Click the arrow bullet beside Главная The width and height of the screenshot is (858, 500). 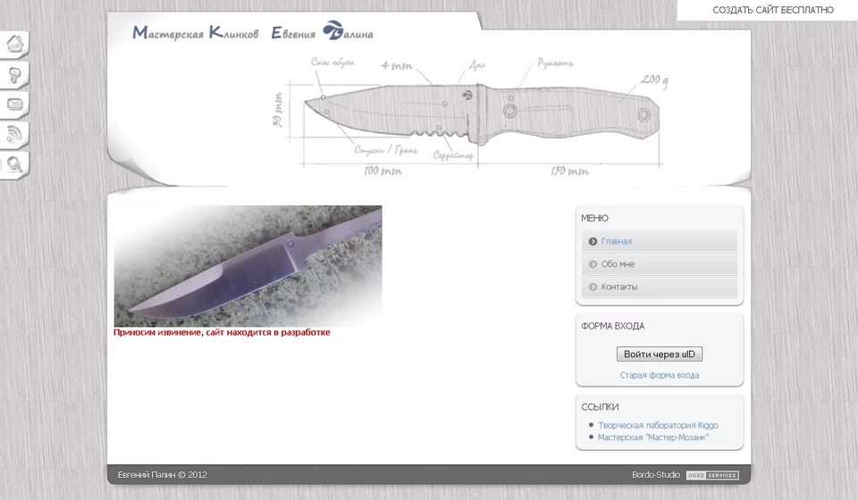pyautogui.click(x=593, y=241)
